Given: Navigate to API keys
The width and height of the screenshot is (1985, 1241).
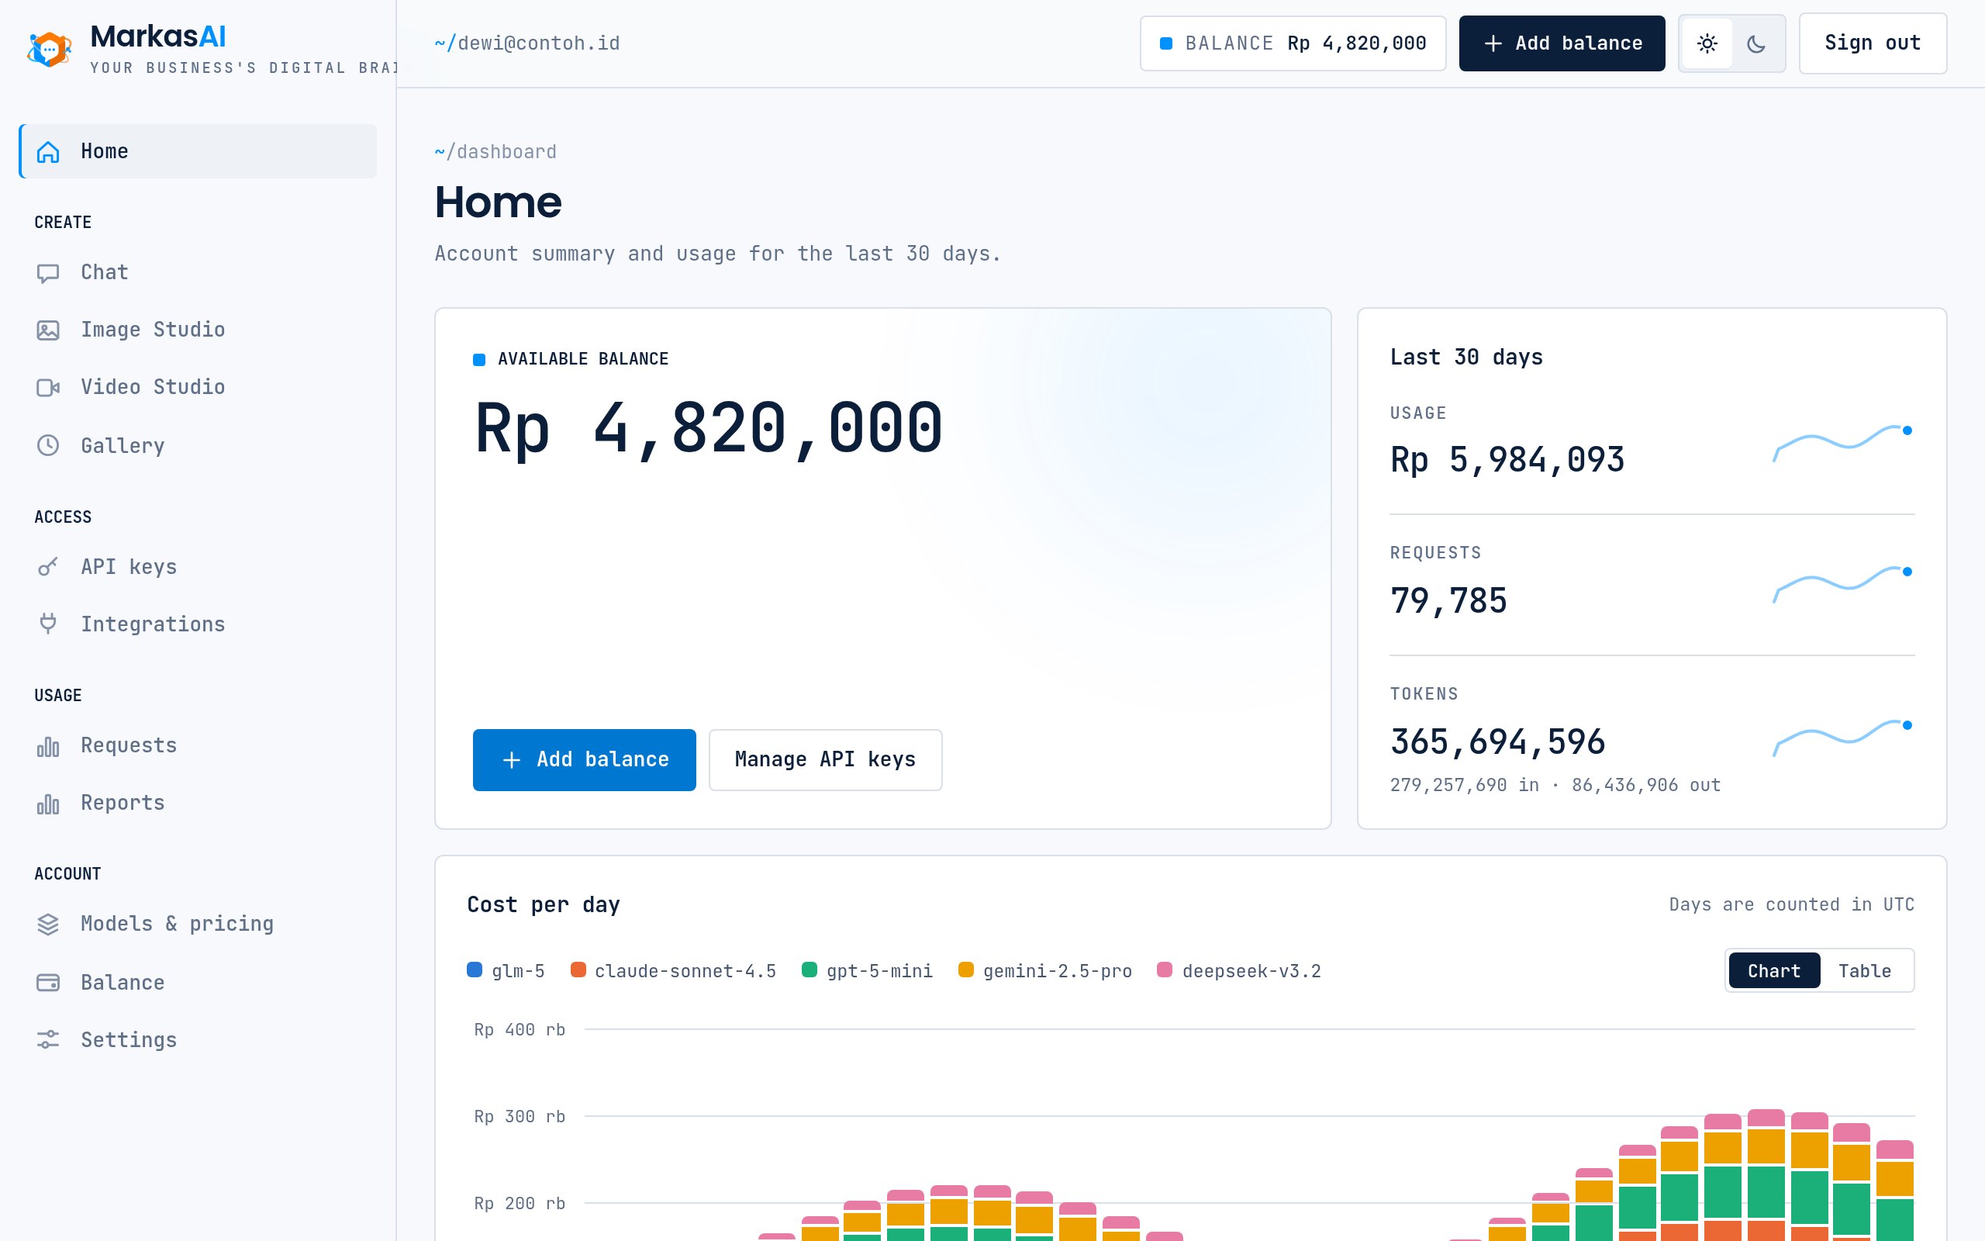Looking at the screenshot, I should (x=198, y=567).
